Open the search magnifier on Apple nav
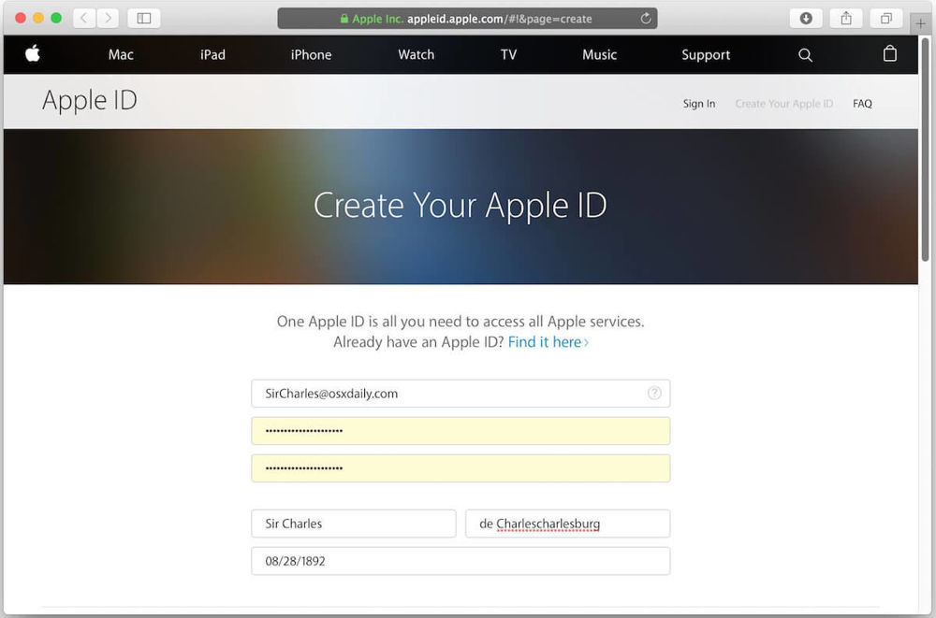 point(805,55)
